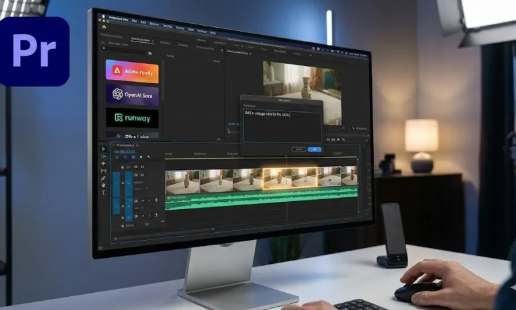Select the Hand tool in toolbar
Screen dimensions: 516x310
click(103, 185)
